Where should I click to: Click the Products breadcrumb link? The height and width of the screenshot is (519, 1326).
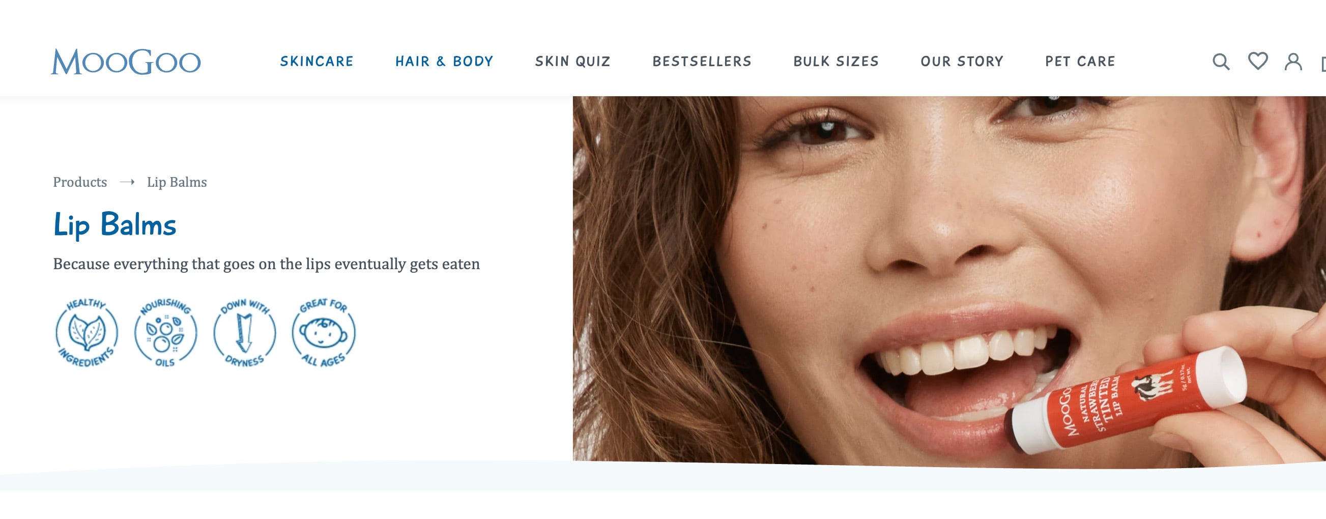pyautogui.click(x=80, y=182)
